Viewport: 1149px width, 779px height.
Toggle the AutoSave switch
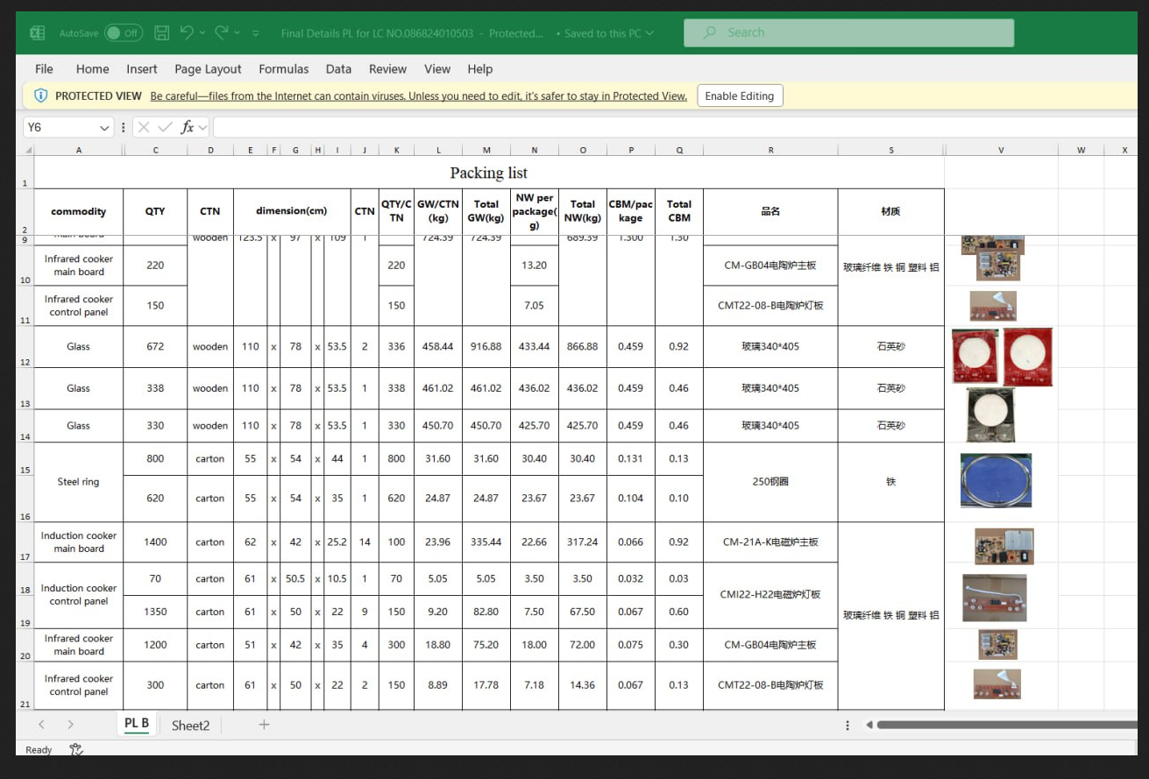click(124, 33)
